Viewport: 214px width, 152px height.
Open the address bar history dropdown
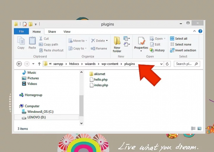tap(161, 64)
